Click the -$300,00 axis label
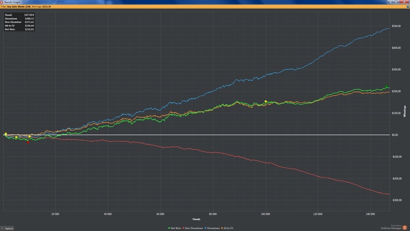Viewport: 410px width, 231px height. [x=397, y=200]
